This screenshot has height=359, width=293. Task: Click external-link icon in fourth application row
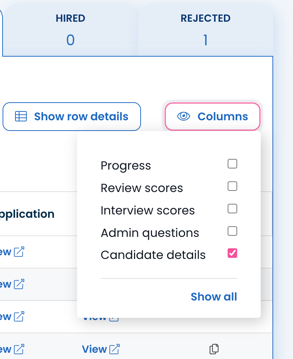(19, 349)
